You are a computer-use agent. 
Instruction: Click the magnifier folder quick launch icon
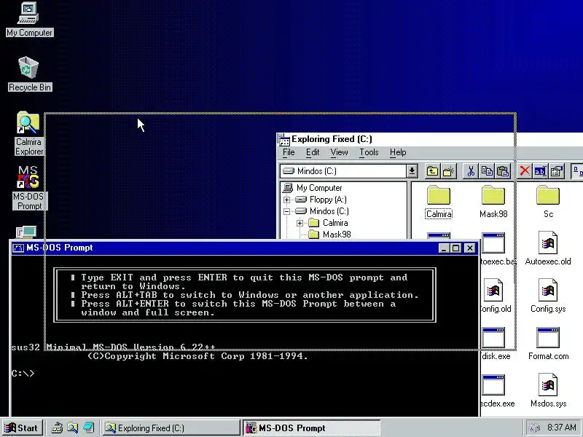click(72, 428)
